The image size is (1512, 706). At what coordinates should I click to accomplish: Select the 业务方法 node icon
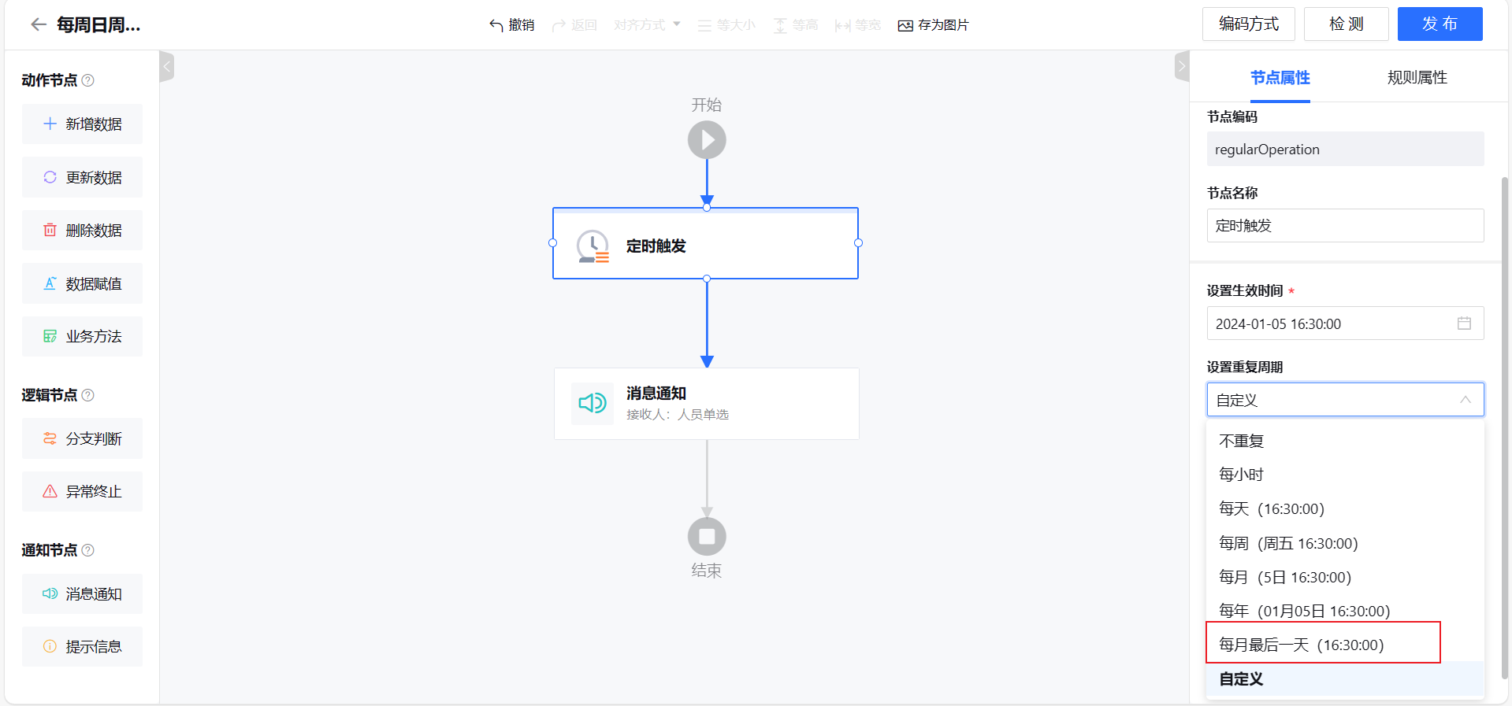click(50, 336)
